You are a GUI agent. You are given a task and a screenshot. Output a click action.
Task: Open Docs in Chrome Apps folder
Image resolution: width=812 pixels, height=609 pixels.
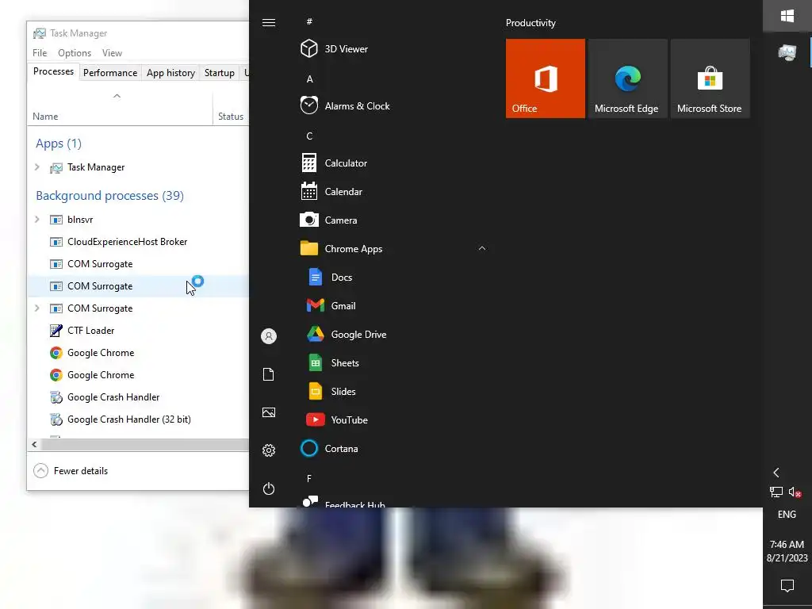point(393,277)
